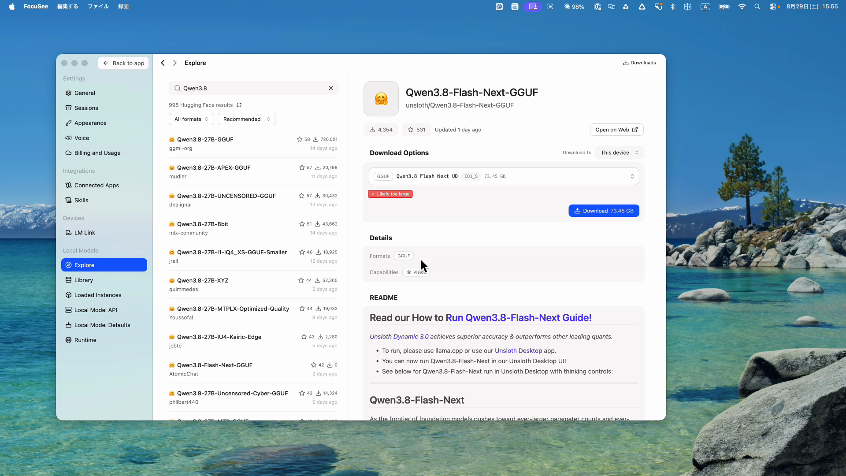The image size is (846, 476).
Task: Go back with the left chevron
Action: [163, 63]
